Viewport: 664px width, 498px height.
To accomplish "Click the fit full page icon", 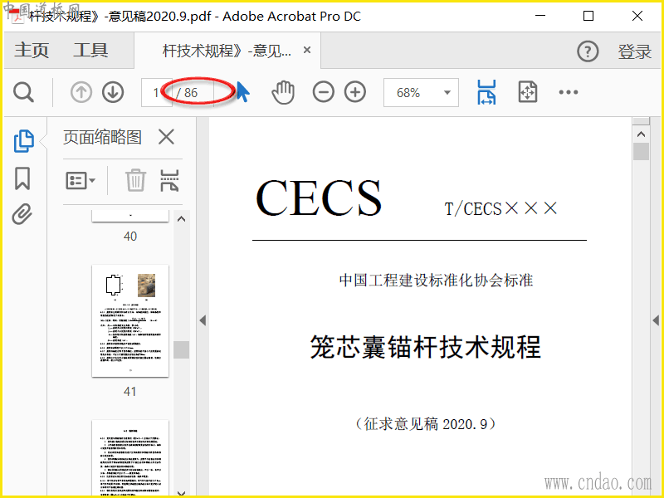I will pos(528,92).
